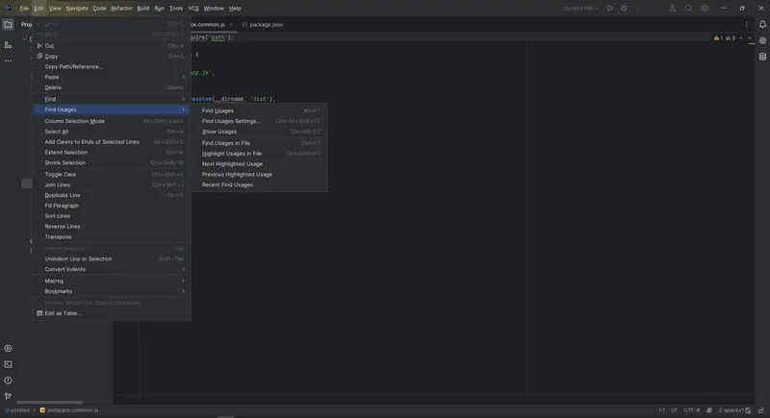The image size is (770, 418).
Task: Switch to the package.json tab
Action: pyautogui.click(x=267, y=24)
